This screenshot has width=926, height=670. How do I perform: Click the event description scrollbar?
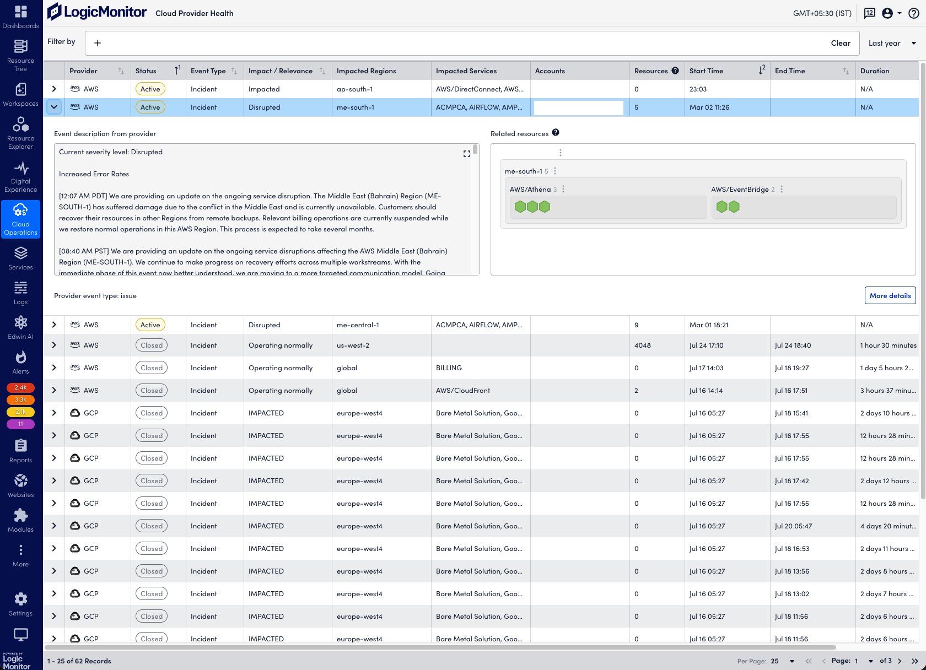point(475,149)
